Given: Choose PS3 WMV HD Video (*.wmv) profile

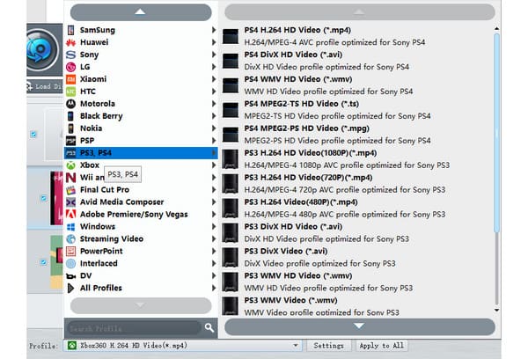Looking at the screenshot, I should point(357,282).
